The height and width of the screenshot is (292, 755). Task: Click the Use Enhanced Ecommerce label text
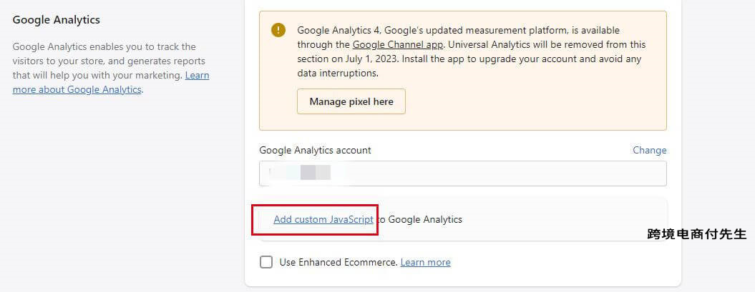click(338, 262)
